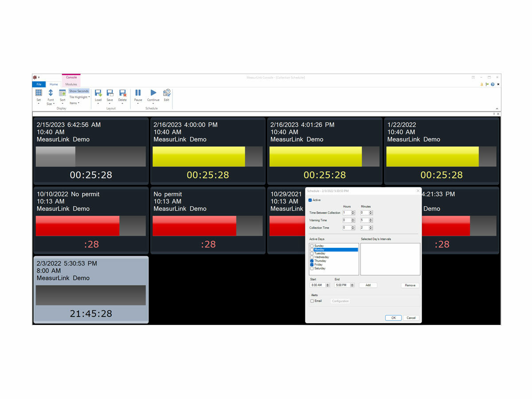Check the Wednesday checkbox
This screenshot has height=399, width=532.
click(x=312, y=257)
